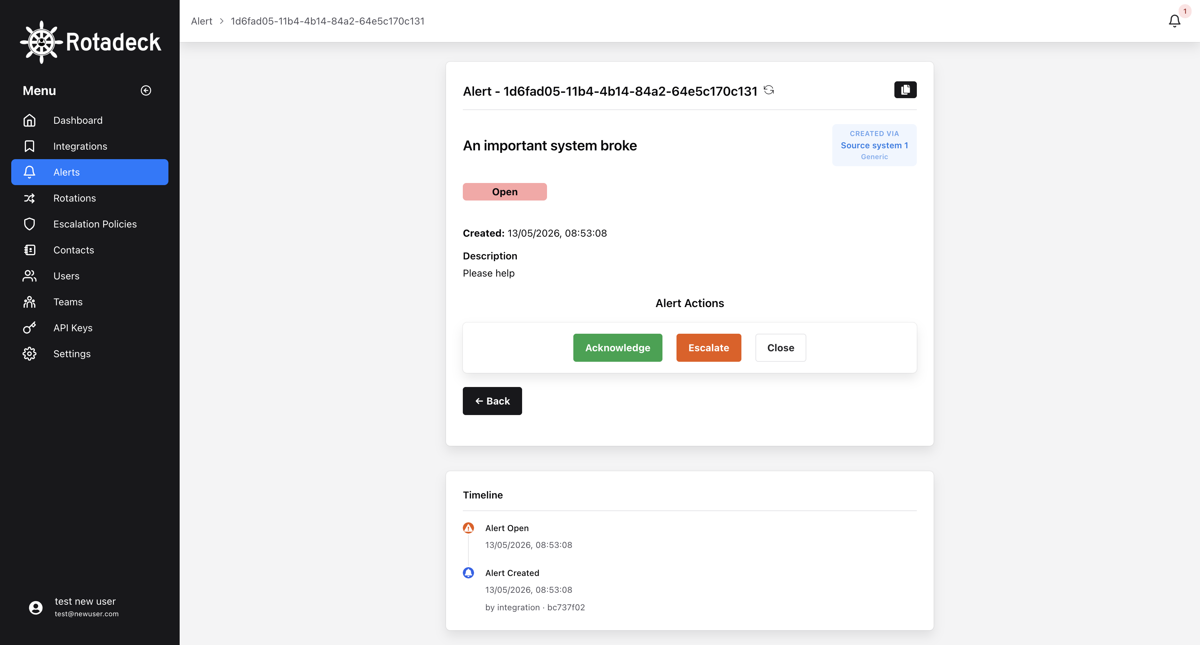Open Rotations menu item
This screenshot has width=1200, height=645.
click(89, 198)
